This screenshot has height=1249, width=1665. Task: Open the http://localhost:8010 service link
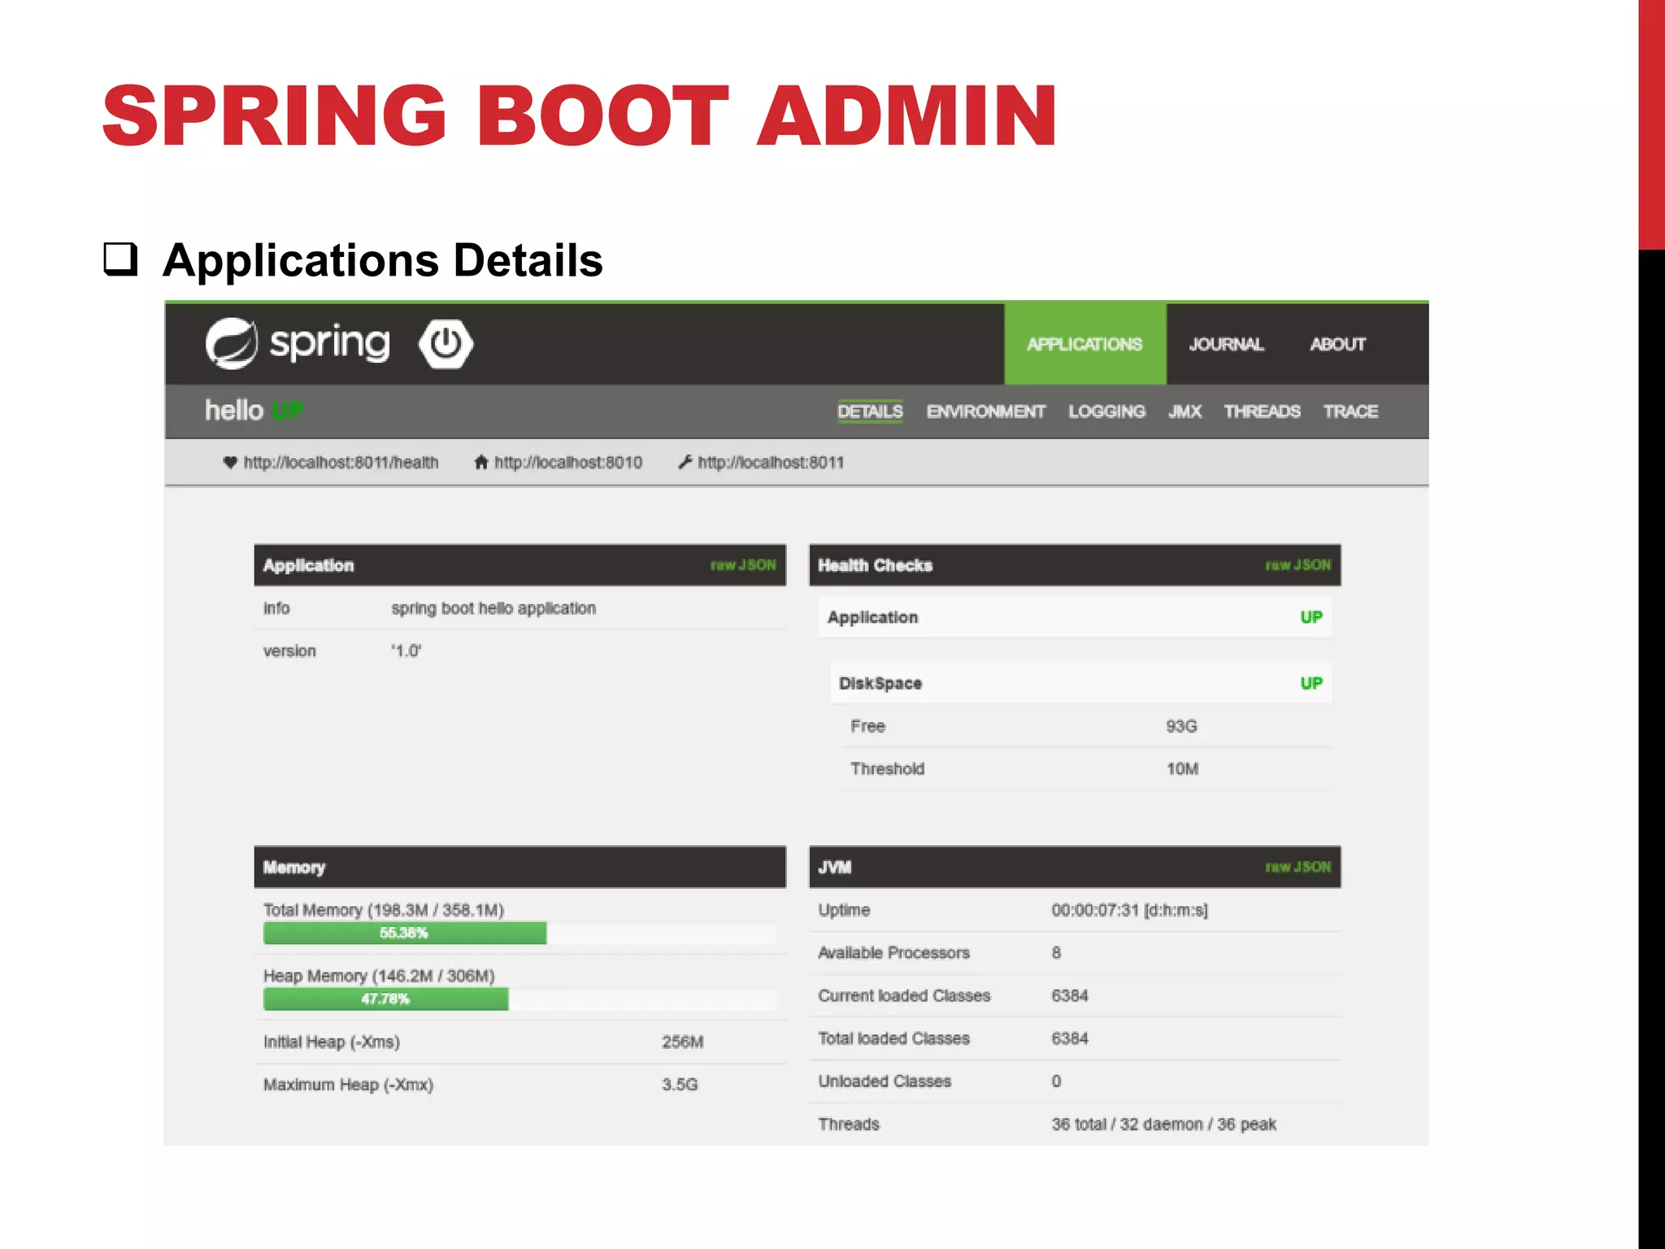coord(568,463)
